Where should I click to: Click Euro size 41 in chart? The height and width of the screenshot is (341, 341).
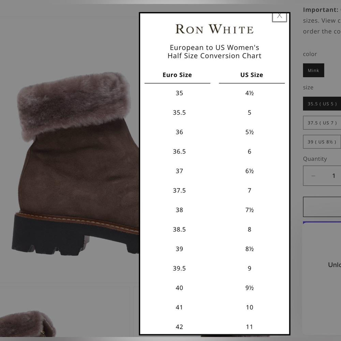[x=179, y=307]
